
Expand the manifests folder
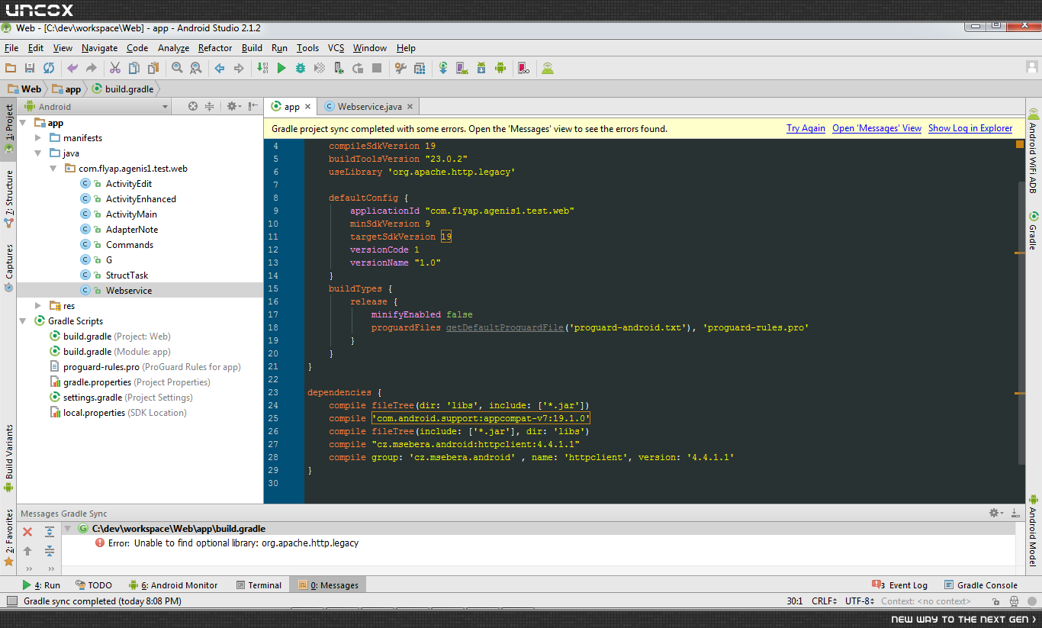(x=38, y=138)
